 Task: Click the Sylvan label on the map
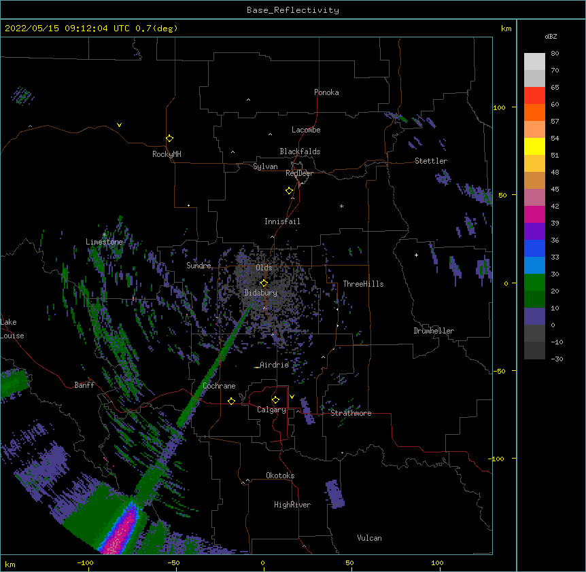pyautogui.click(x=265, y=166)
